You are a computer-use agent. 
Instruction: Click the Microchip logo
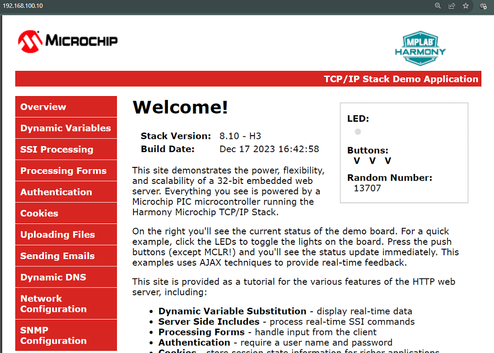point(67,41)
